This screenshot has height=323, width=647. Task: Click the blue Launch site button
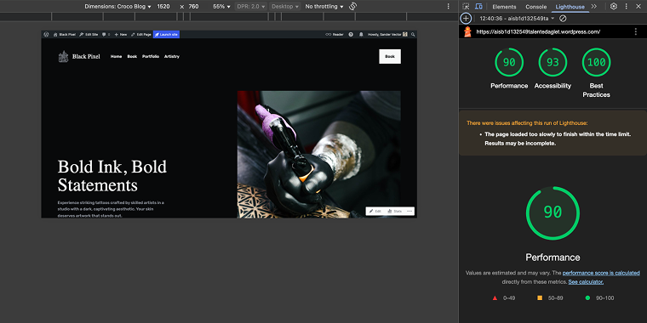click(x=166, y=35)
